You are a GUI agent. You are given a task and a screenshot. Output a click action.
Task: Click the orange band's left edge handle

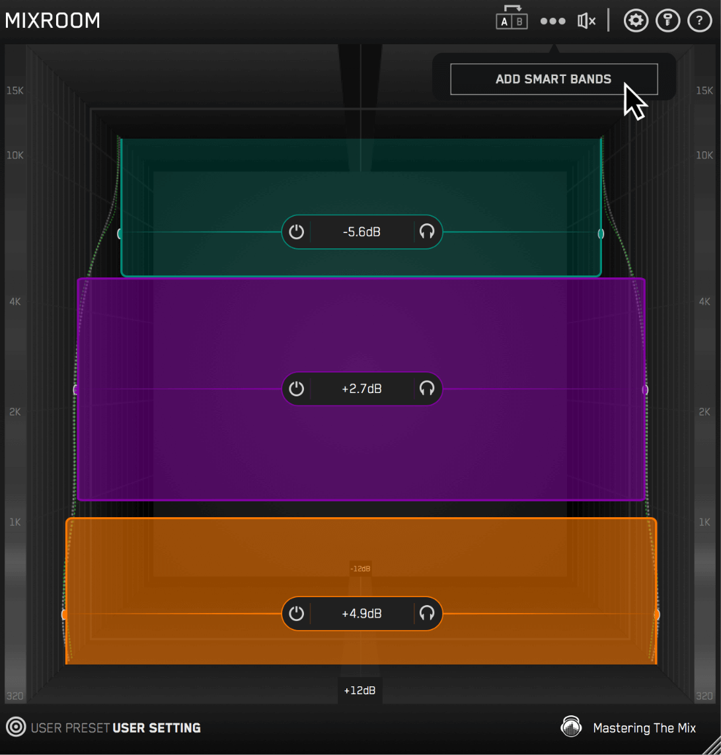tap(65, 614)
